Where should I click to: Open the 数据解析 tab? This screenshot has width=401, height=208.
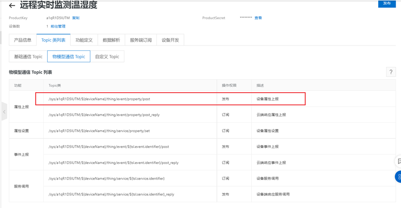click(x=111, y=40)
